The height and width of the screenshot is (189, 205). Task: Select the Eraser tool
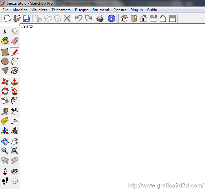(x=15, y=41)
